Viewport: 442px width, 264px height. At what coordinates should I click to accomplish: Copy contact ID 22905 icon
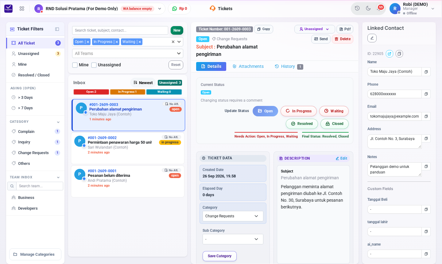399,54
